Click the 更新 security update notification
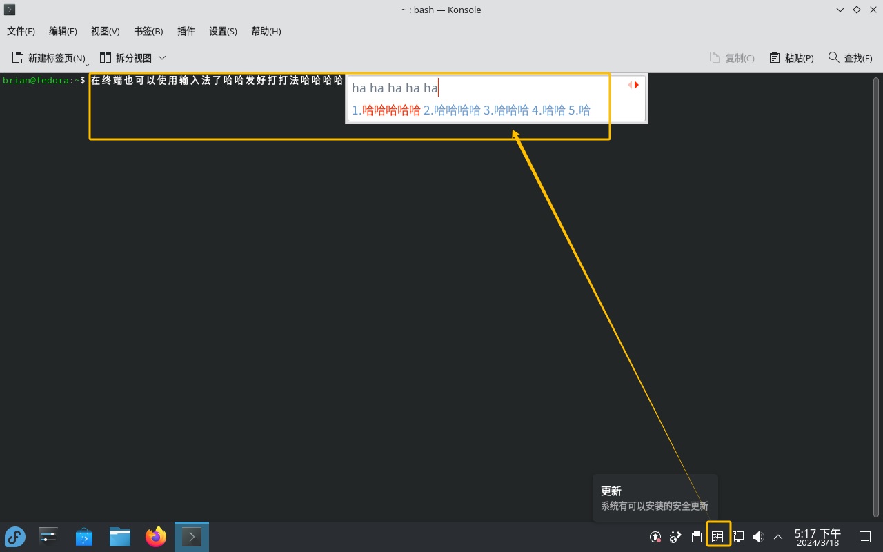The width and height of the screenshot is (883, 552). tap(654, 497)
